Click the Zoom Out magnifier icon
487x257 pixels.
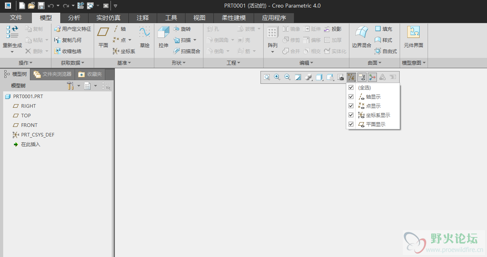(287, 77)
